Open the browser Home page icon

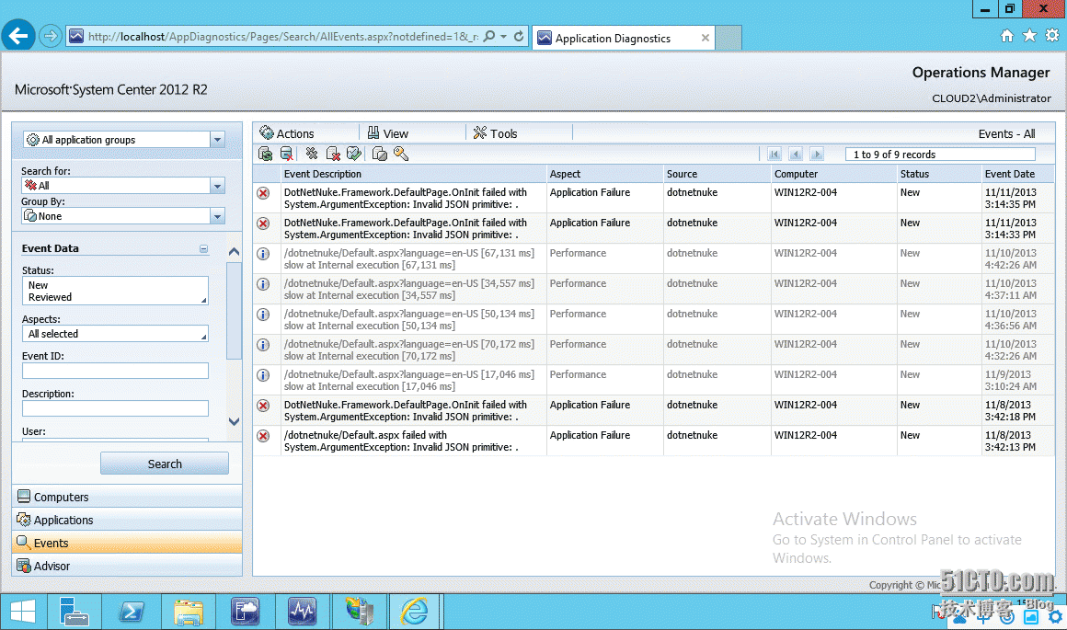tap(1006, 35)
